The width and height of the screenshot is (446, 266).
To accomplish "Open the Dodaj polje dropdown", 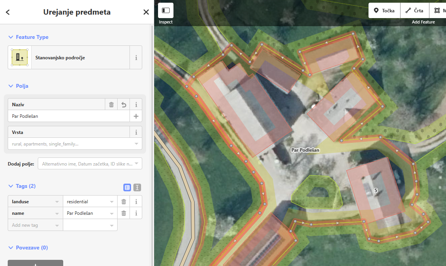I will 90,164.
